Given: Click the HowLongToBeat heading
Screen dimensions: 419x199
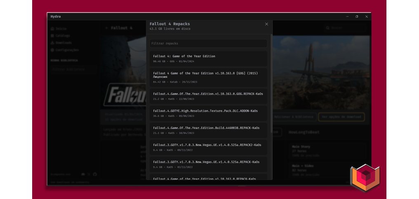Looking at the screenshot, I should tap(304, 132).
